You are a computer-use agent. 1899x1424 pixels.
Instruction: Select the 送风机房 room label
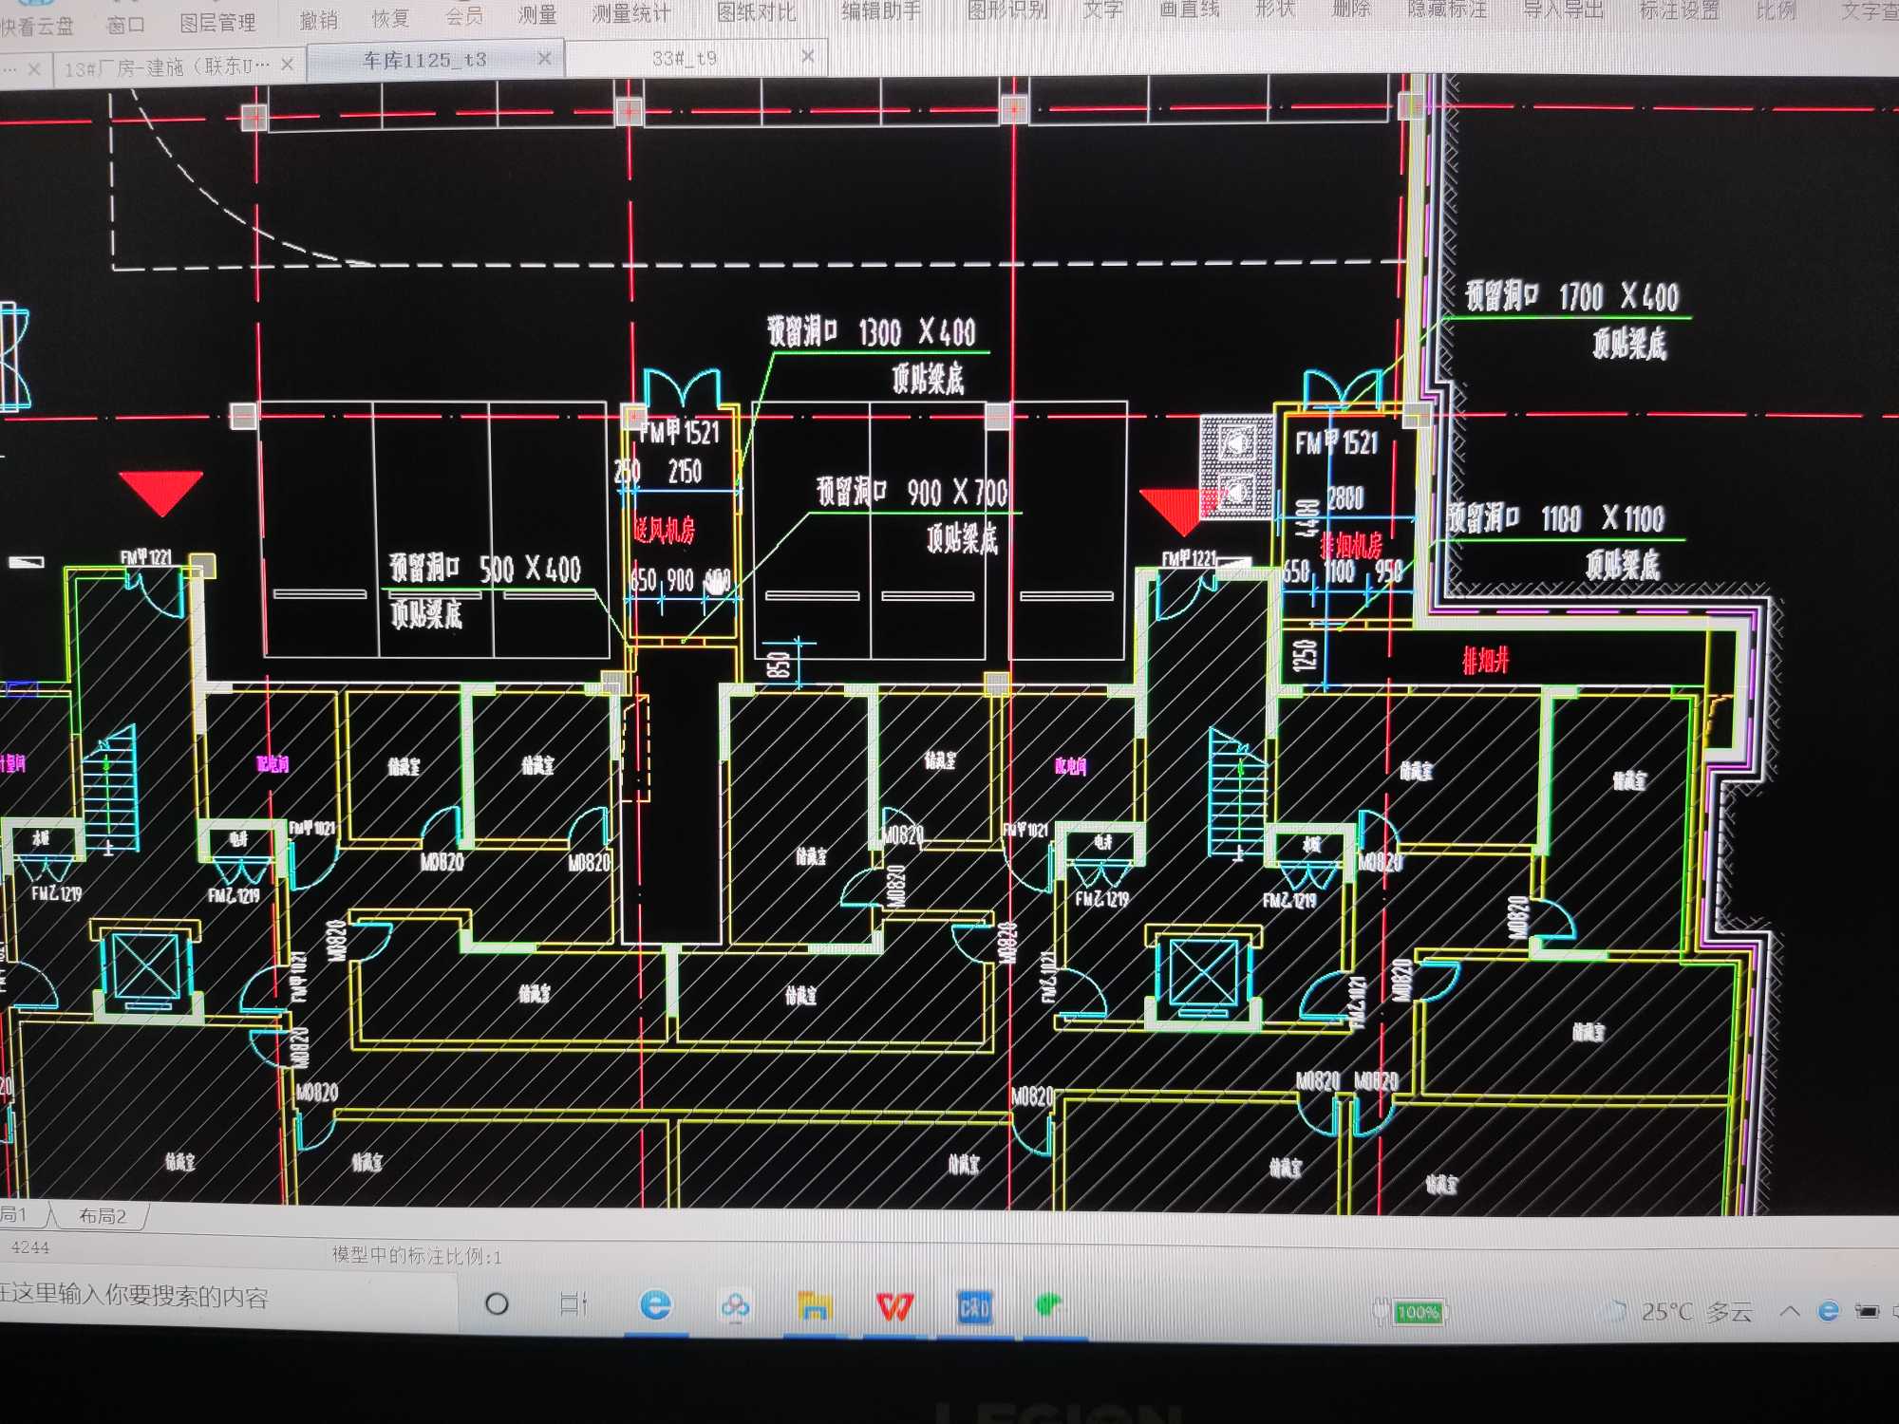[665, 530]
